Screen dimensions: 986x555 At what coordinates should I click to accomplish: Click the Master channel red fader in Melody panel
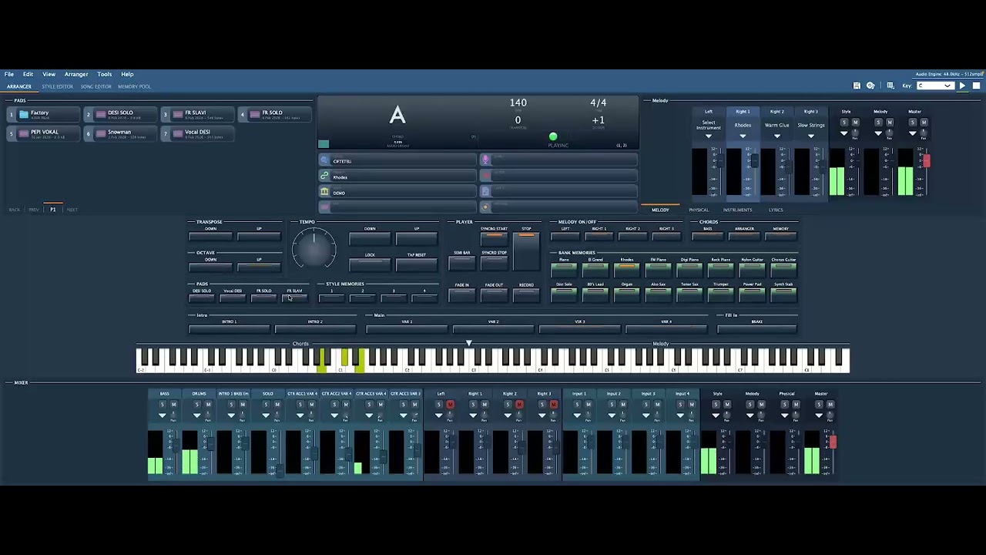[x=927, y=160]
